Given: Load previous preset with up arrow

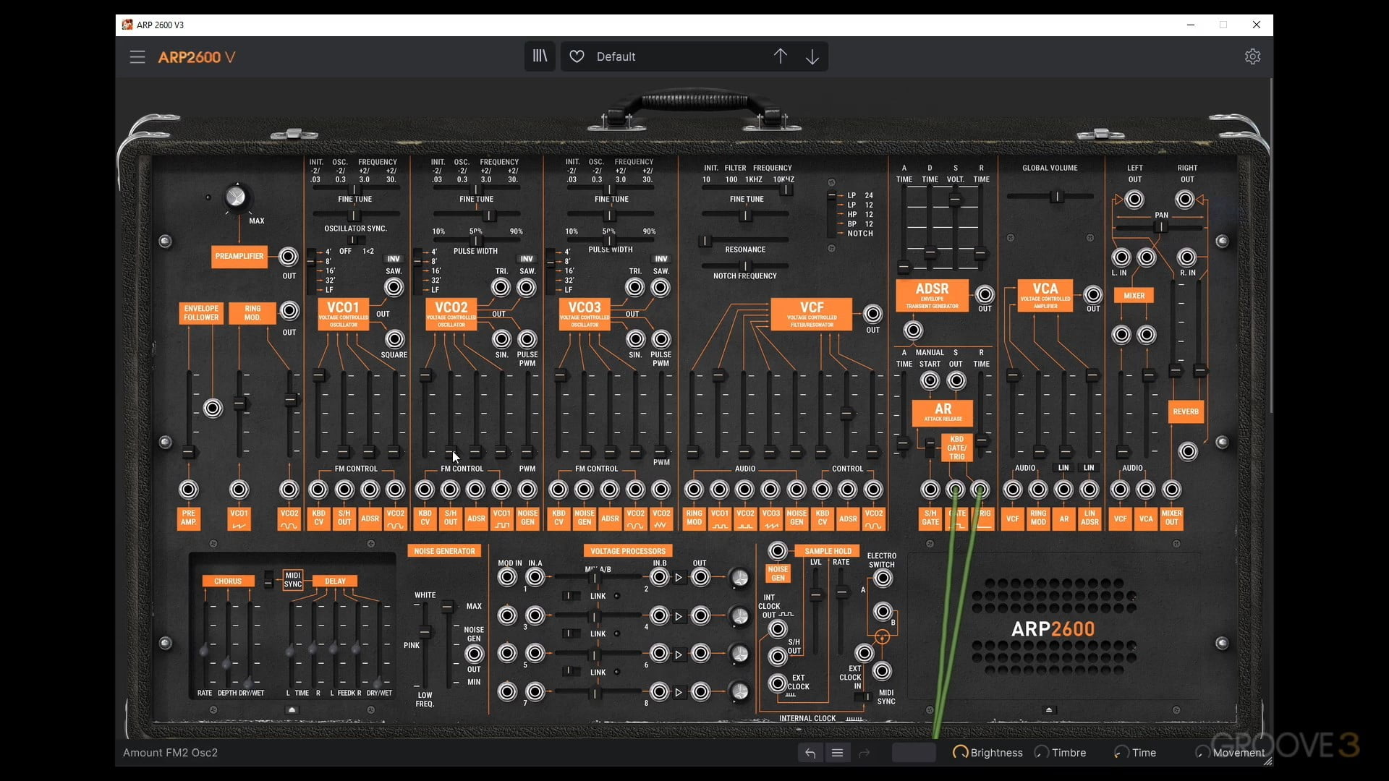Looking at the screenshot, I should [780, 56].
